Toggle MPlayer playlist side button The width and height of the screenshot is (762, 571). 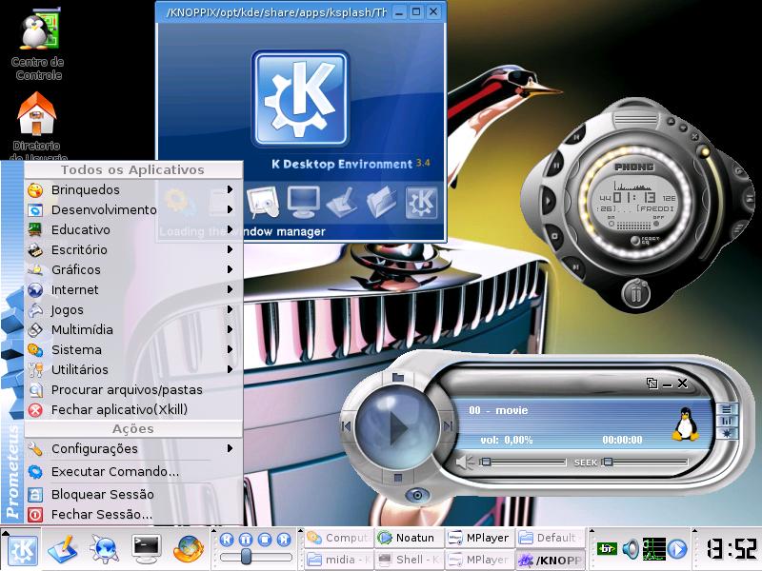coord(727,409)
